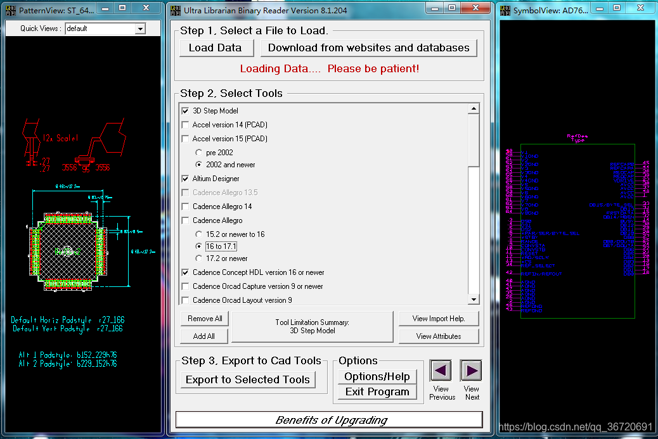Close the SymbolView window

[x=641, y=8]
